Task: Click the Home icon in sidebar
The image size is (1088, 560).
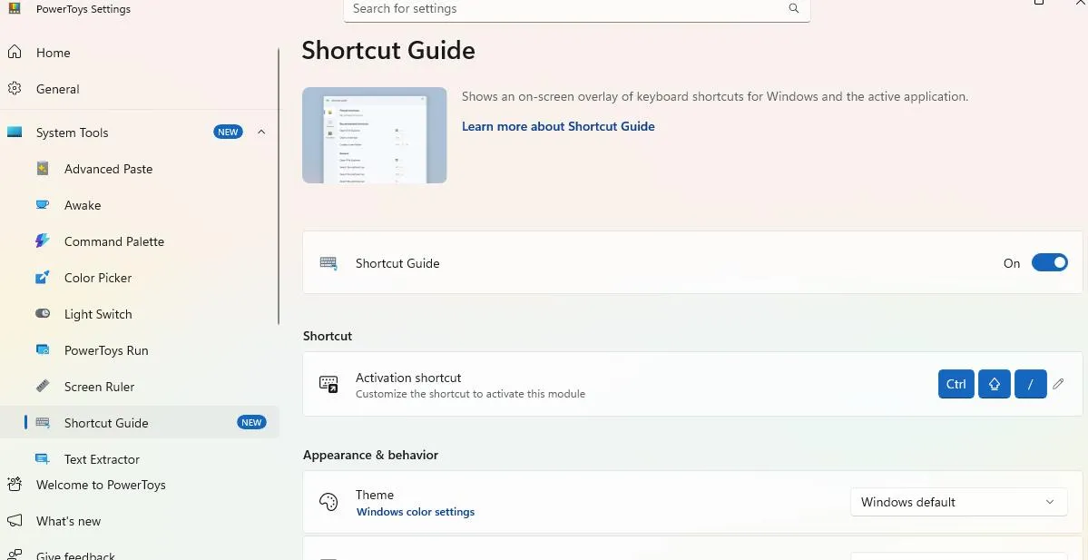Action: 14,52
